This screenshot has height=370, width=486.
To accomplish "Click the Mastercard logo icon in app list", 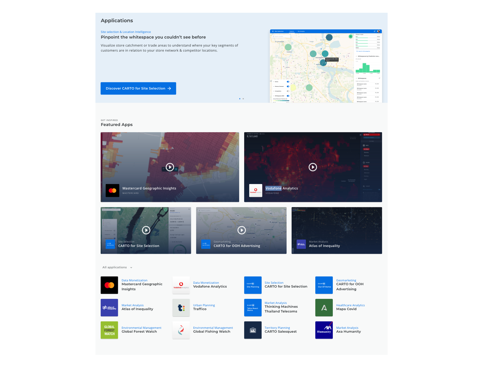I will click(x=109, y=285).
